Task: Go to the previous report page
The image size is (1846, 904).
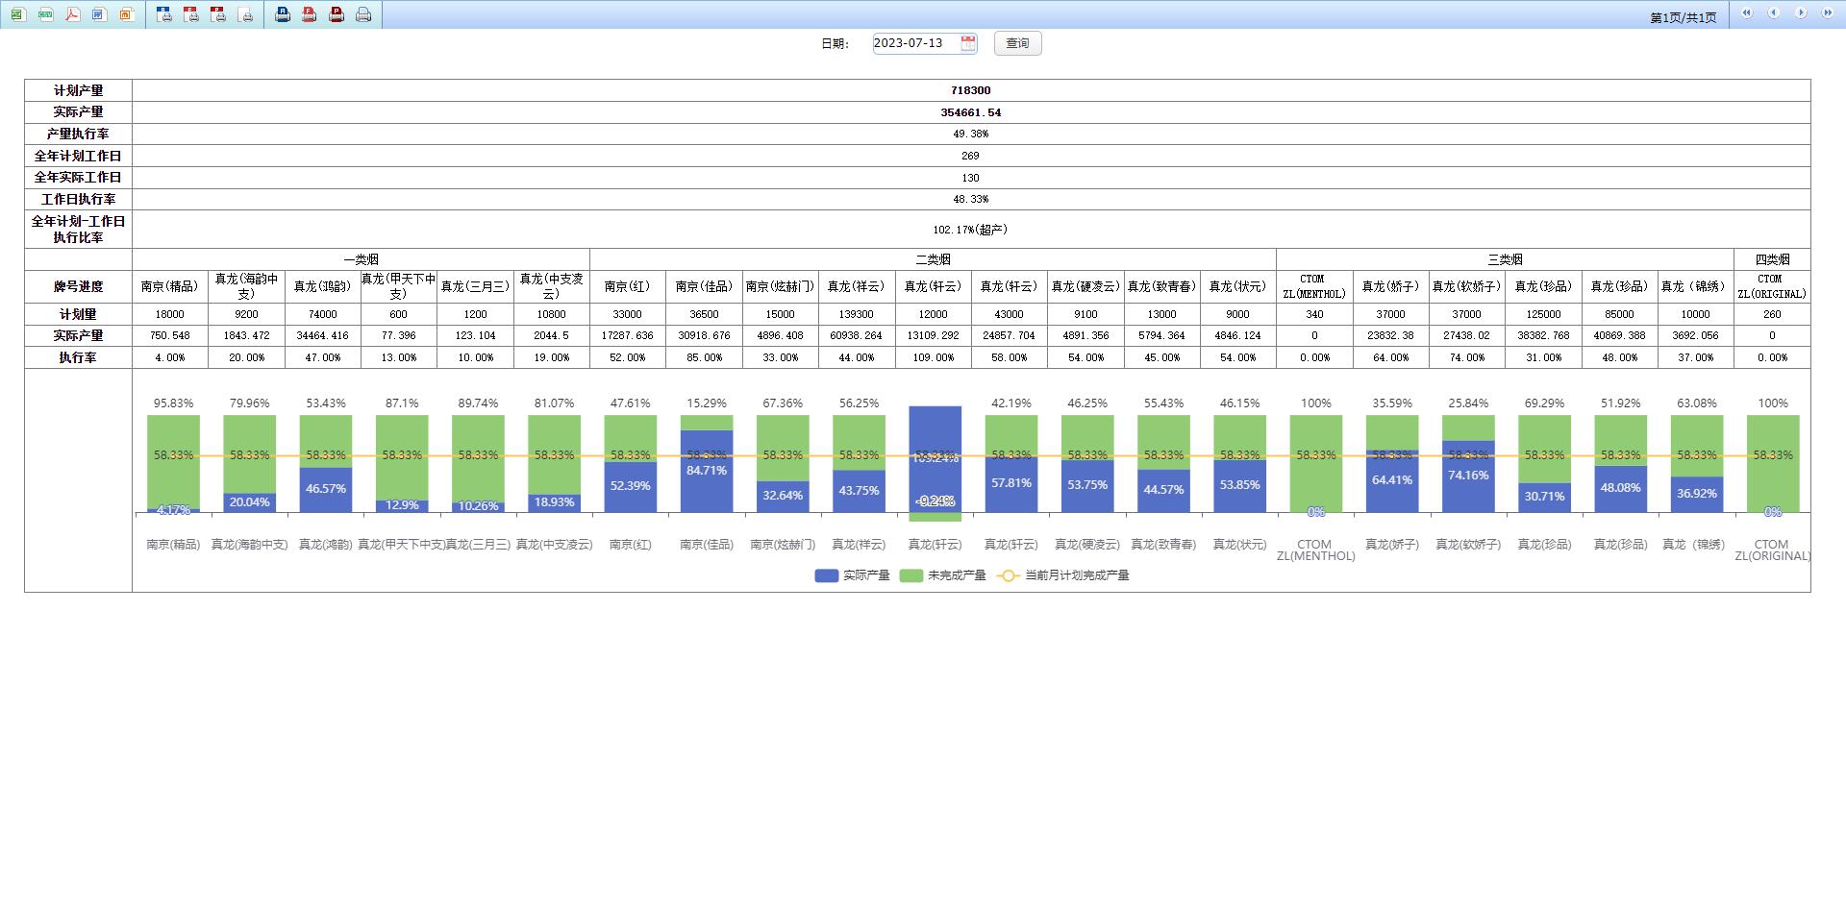Action: click(1774, 13)
